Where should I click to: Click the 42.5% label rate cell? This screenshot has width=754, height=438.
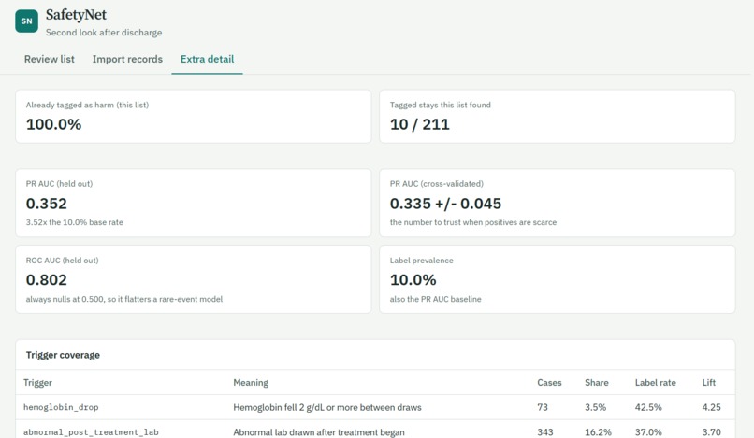(x=648, y=407)
